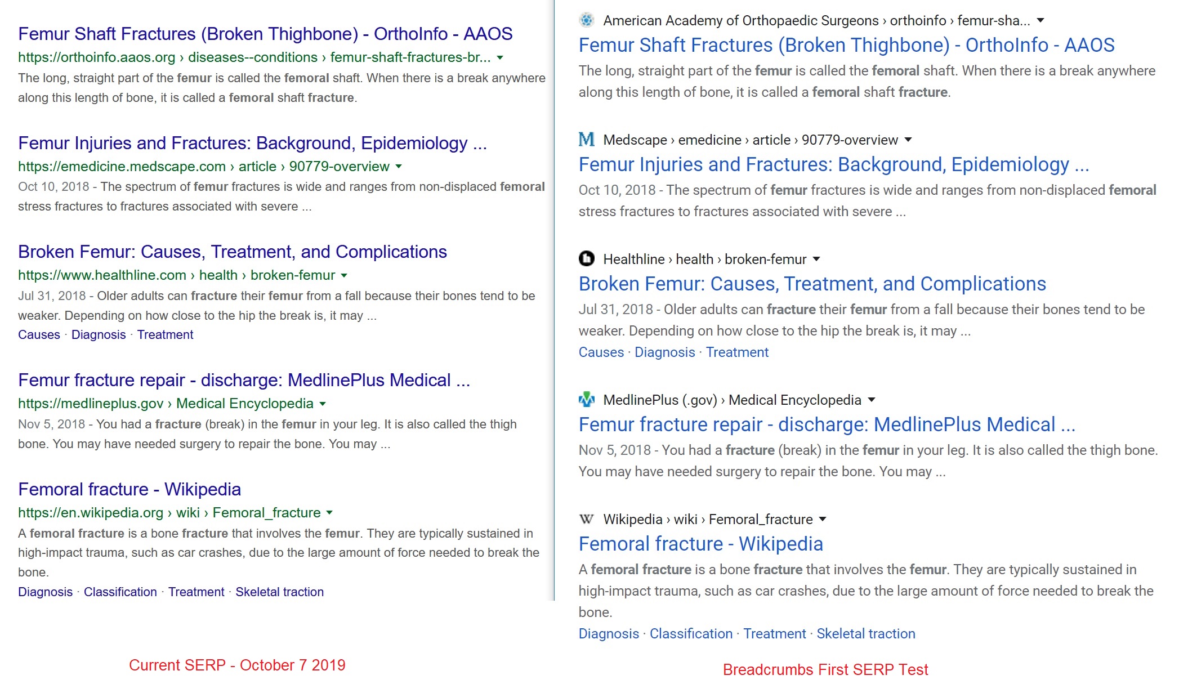The width and height of the screenshot is (1179, 684).
Task: Expand arrow after MedlinePlus Medical Encyclopedia breadcrumb
Action: click(x=872, y=400)
